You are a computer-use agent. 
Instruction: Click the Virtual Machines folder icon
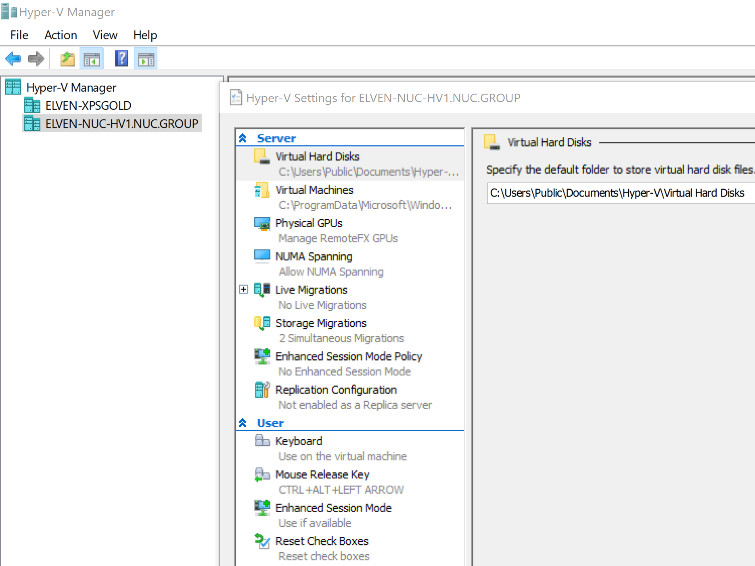[262, 190]
